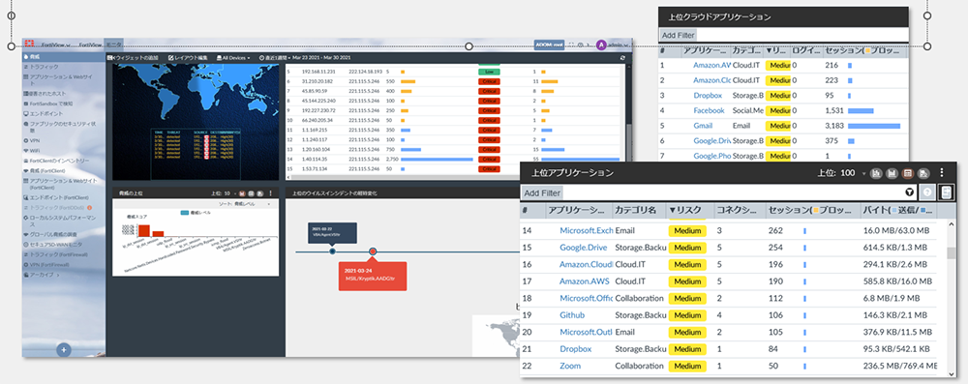
Task: Click Add Filter in 上位クラウドアプリケーション panel
Action: [678, 35]
